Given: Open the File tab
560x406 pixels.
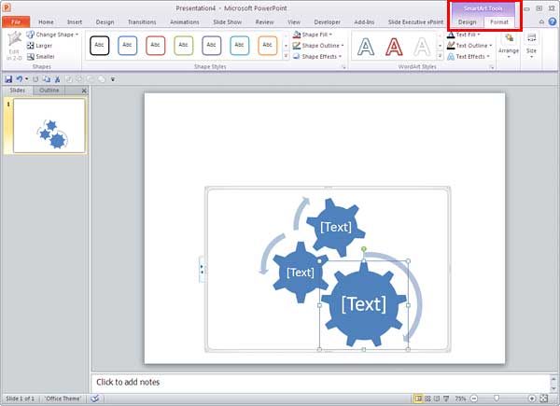Looking at the screenshot, I should point(16,21).
